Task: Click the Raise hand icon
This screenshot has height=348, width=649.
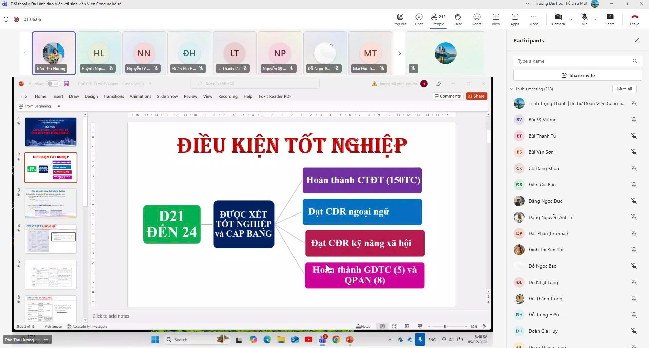Action: 458,19
